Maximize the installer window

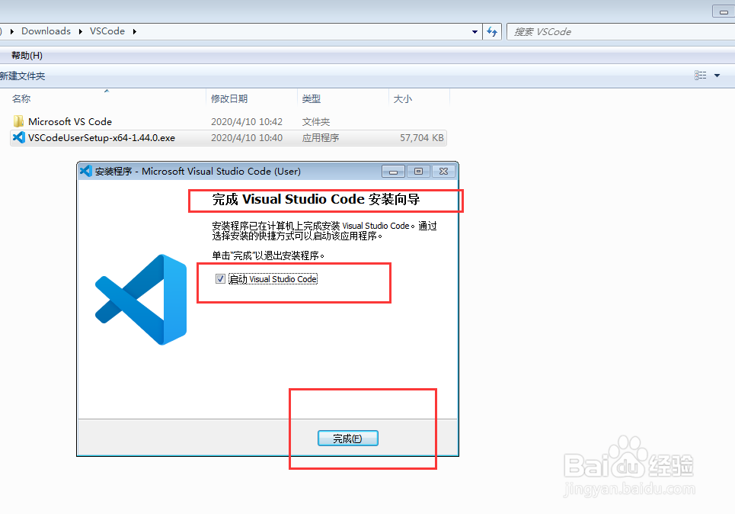[419, 172]
